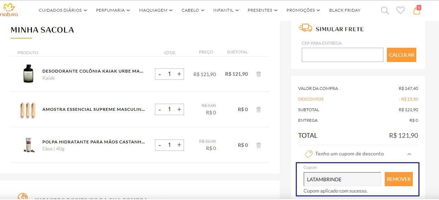Screen dimensions: 439x200
Task: Select the quantity value of the Kaiak item
Action: [170, 74]
